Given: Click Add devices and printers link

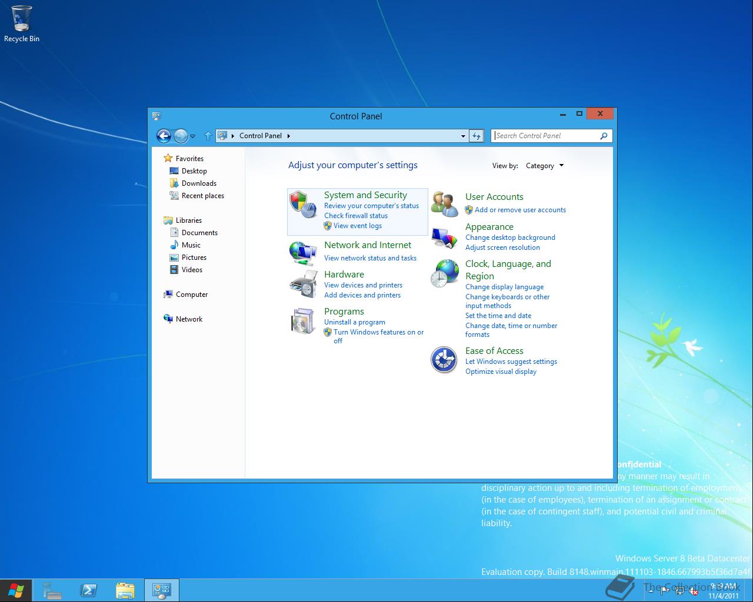Looking at the screenshot, I should click(362, 295).
